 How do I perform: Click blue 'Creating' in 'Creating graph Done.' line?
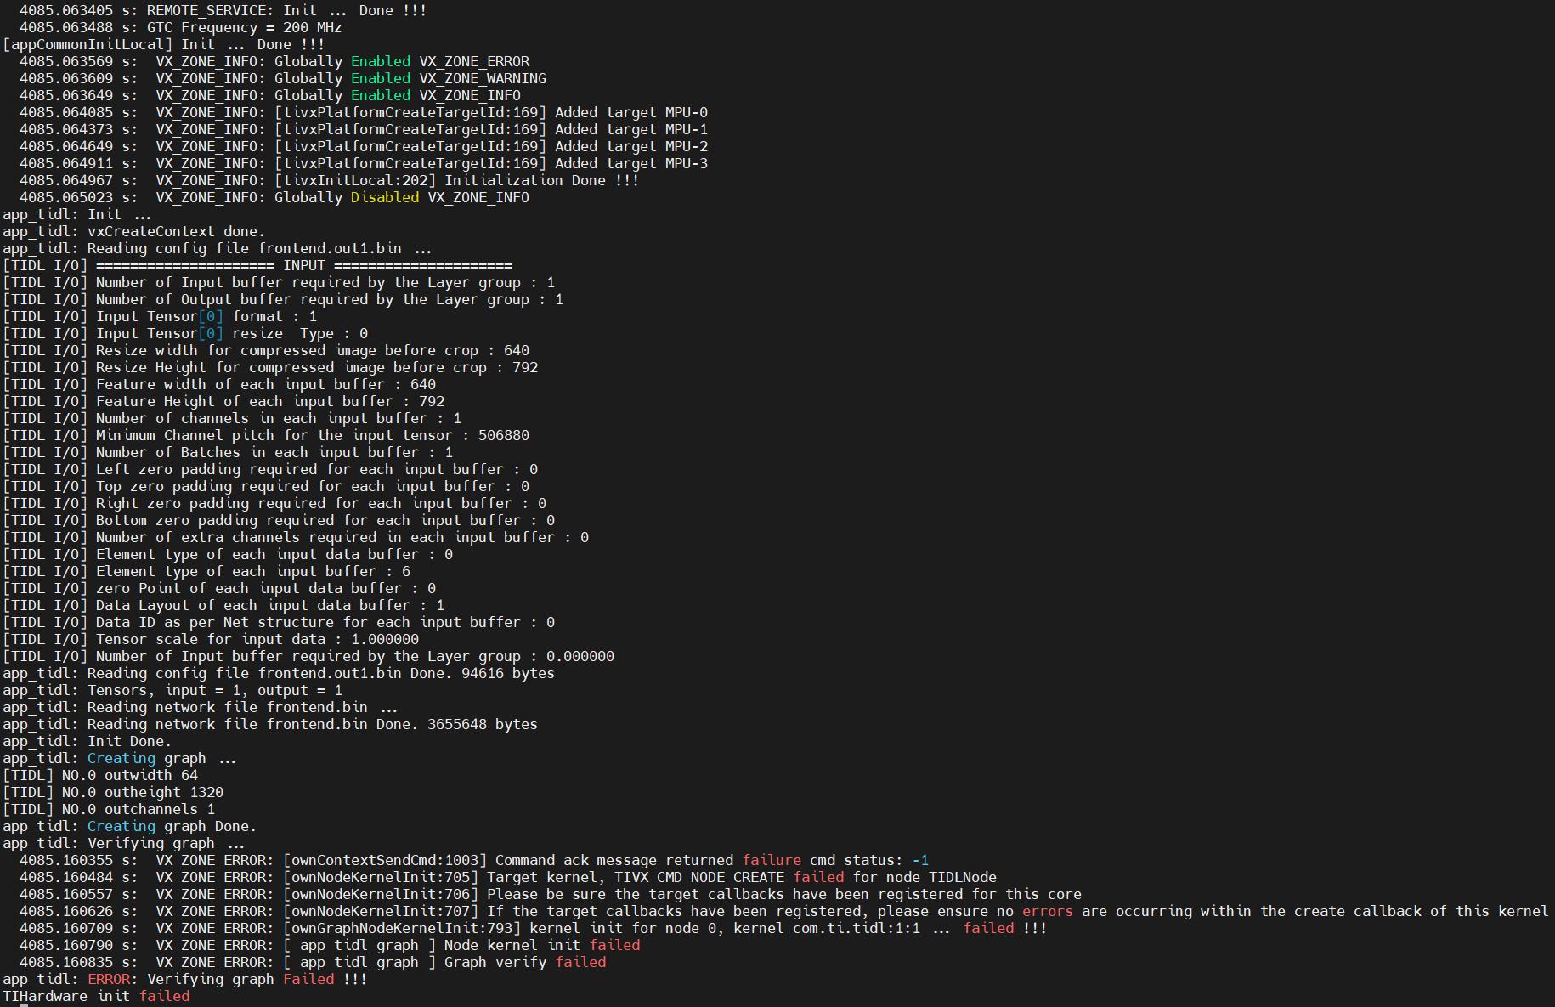pyautogui.click(x=122, y=826)
